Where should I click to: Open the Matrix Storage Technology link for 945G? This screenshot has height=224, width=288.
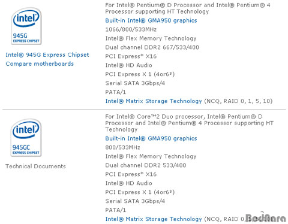click(154, 101)
